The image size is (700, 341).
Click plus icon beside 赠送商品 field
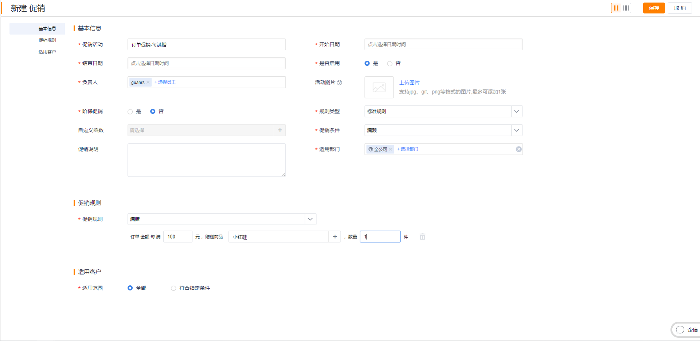[335, 237]
